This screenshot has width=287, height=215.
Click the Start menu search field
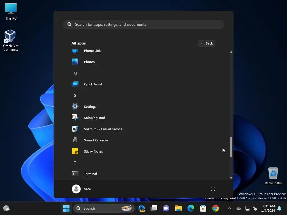click(143, 24)
